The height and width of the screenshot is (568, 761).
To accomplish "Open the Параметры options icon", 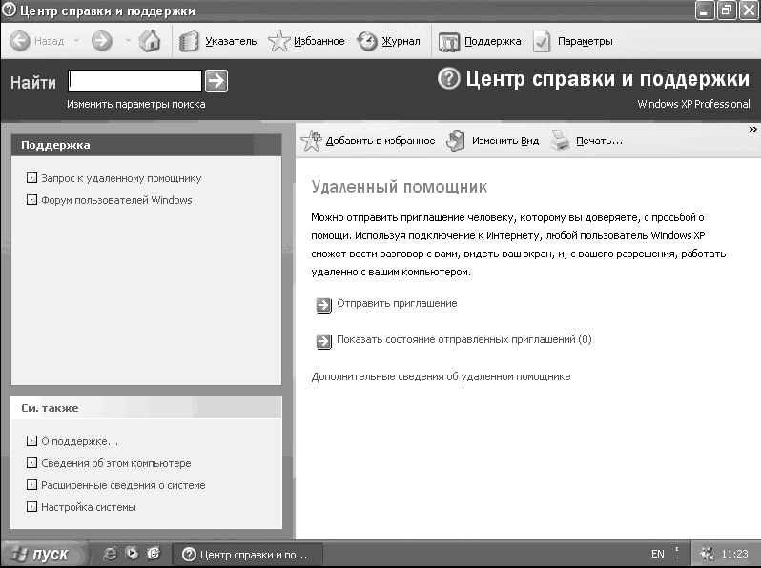I will (542, 41).
